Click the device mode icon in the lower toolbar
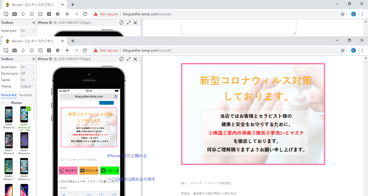The width and height of the screenshot is (368, 196). 6,50
